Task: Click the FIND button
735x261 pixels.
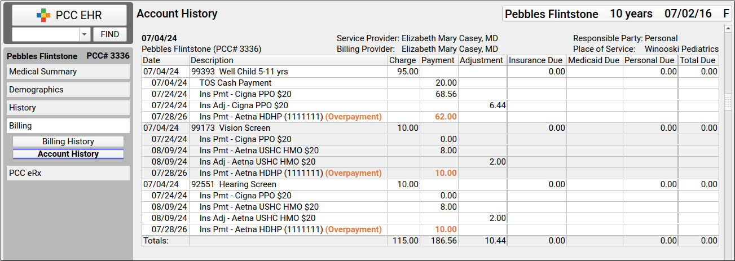Action: tap(109, 34)
